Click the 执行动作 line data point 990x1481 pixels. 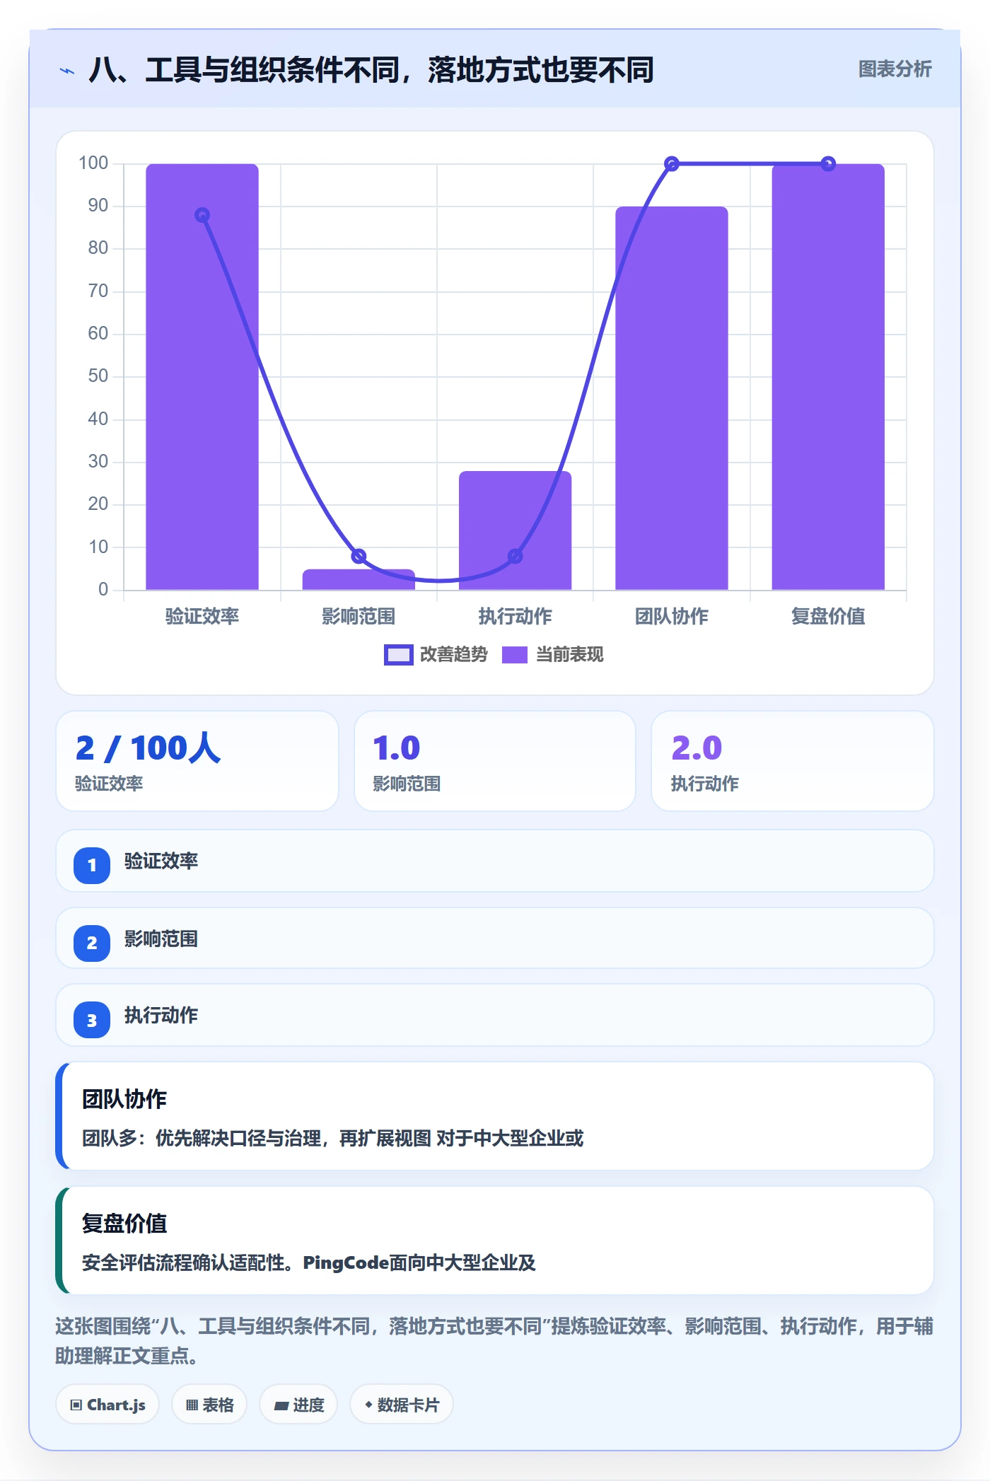[516, 556]
